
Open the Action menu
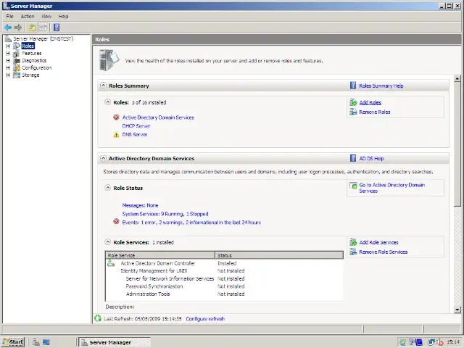tap(27, 16)
